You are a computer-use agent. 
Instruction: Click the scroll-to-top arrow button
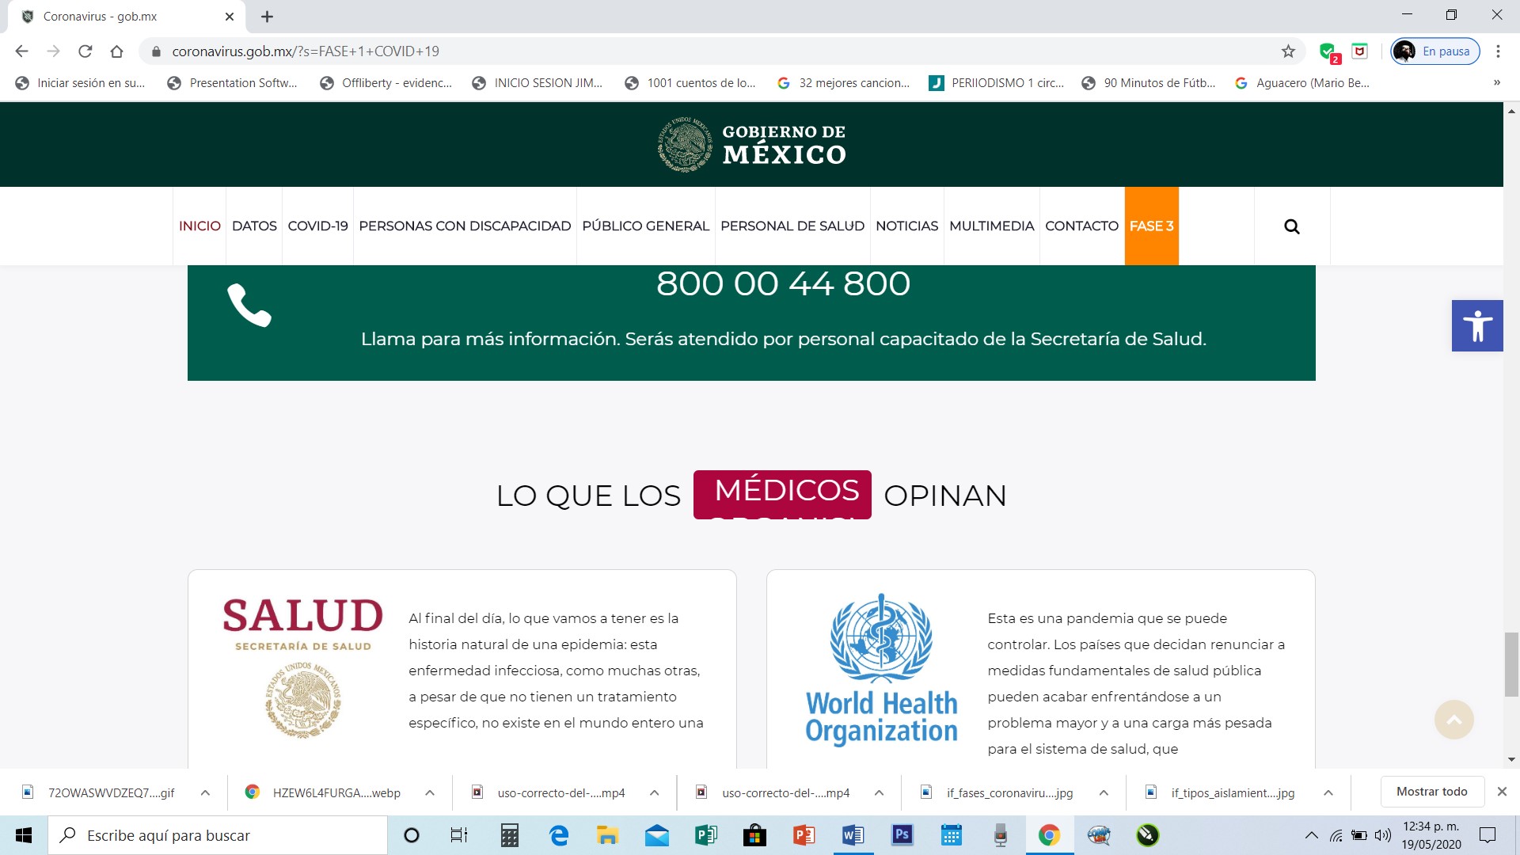[x=1453, y=720]
